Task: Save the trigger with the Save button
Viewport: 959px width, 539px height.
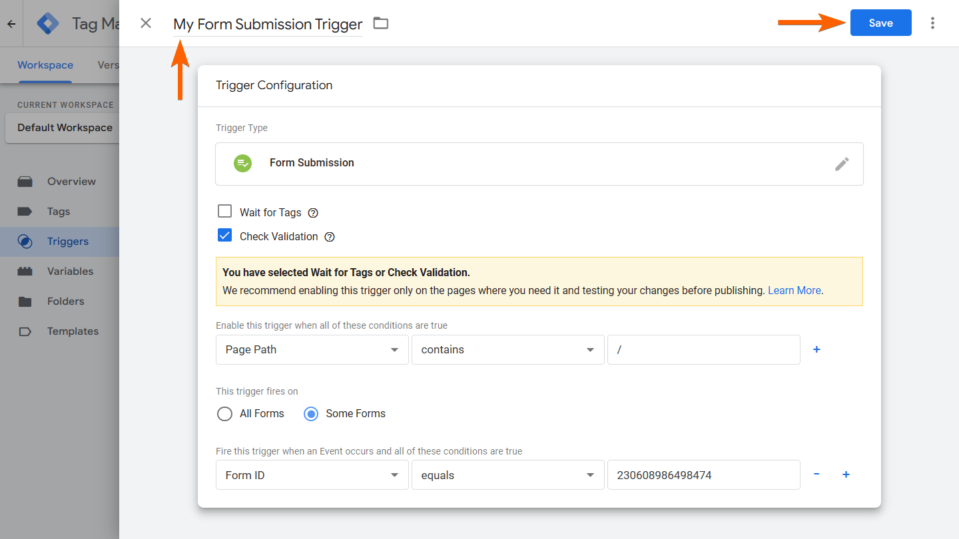Action: point(880,23)
